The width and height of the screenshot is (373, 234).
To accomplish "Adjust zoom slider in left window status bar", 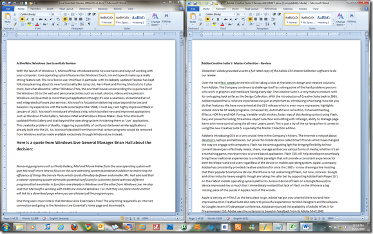I will pos(165,218).
